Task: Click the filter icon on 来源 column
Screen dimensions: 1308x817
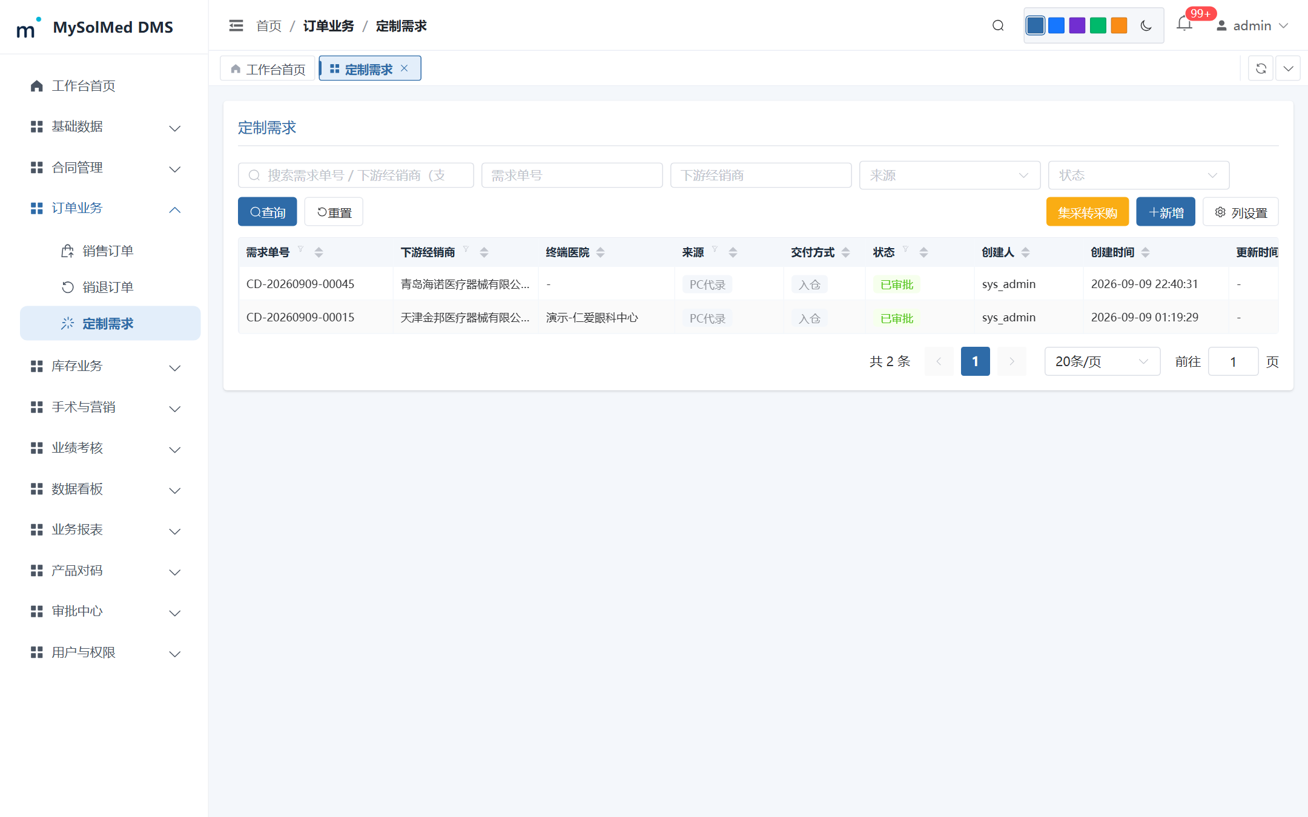Action: [x=715, y=249]
